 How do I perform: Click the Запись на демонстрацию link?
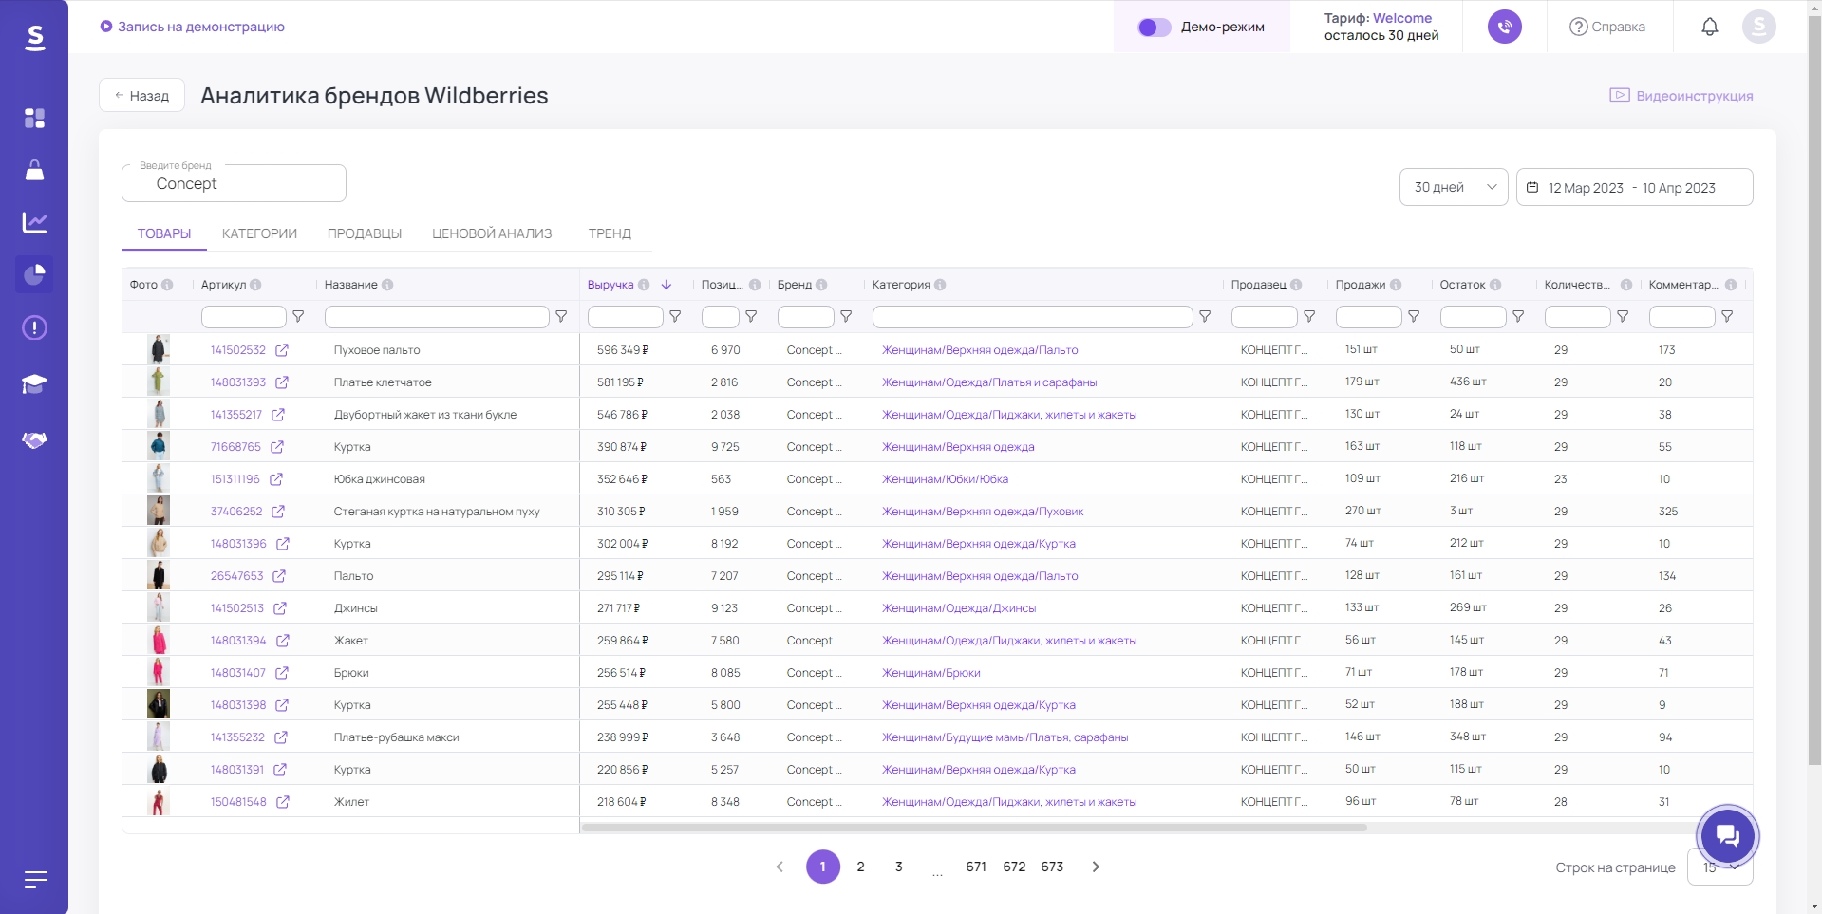tap(193, 27)
